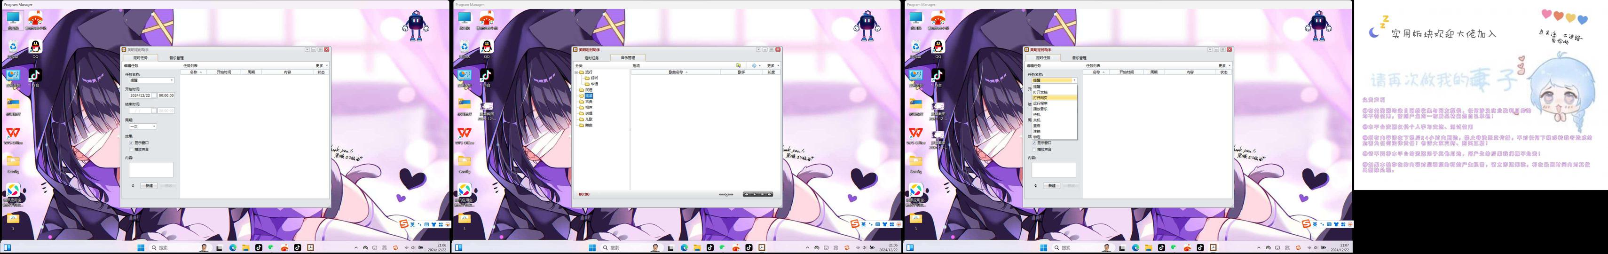This screenshot has width=1608, height=254.
Task: Choose 运行程序 from task name list
Action: coord(1054,103)
